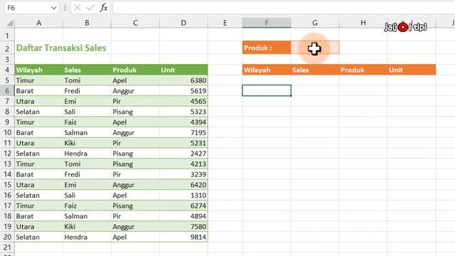Select row 20 header
Viewport: 455px width, 256px height.
(7, 237)
